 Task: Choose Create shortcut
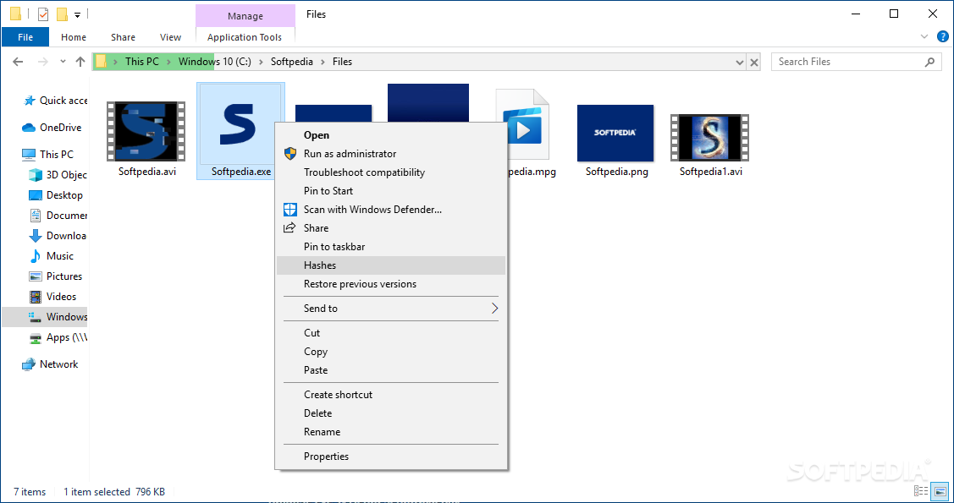click(391, 395)
